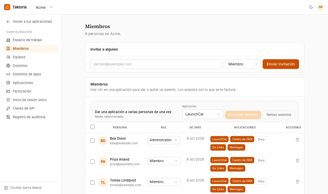The height and width of the screenshot is (194, 328).
Task: Click the back arrow to your applications
Action: coord(8,22)
